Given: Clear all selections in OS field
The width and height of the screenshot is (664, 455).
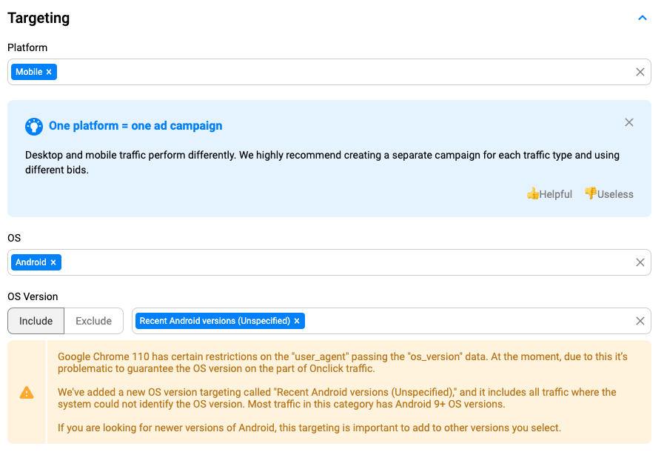Looking at the screenshot, I should [x=640, y=262].
